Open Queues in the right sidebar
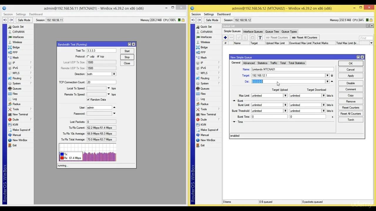Screen dimensions: 376x211 [205, 89]
